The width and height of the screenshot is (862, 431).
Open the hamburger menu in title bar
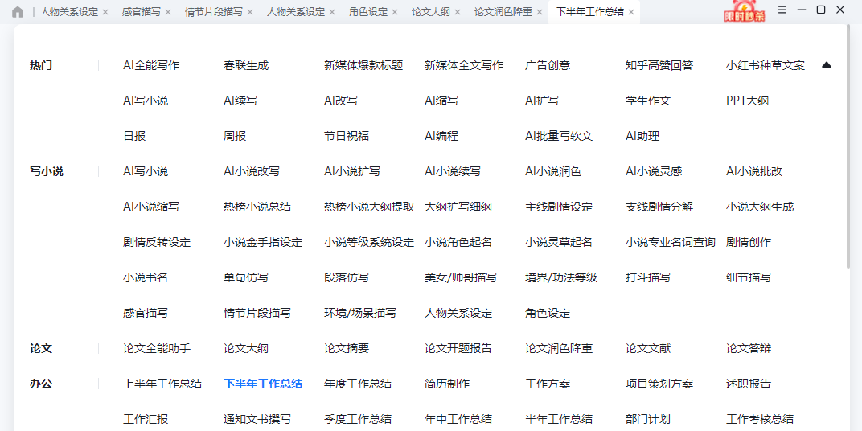tap(782, 10)
